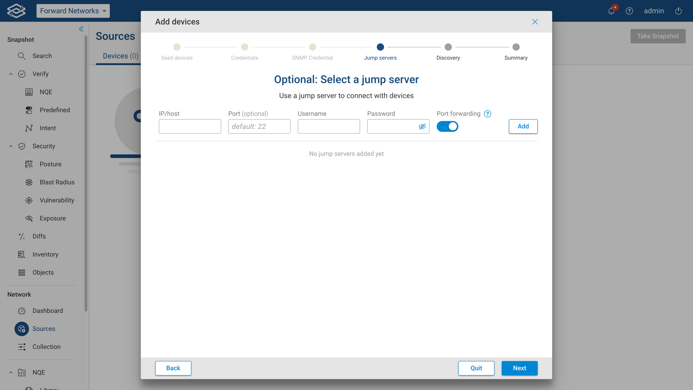This screenshot has width=693, height=390.
Task: Open the Exposure analysis tool
Action: click(x=53, y=218)
